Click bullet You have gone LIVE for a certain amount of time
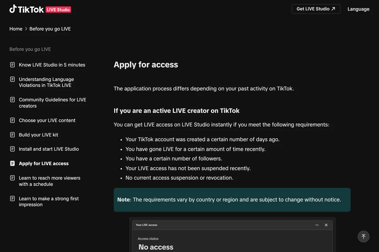 (196, 149)
